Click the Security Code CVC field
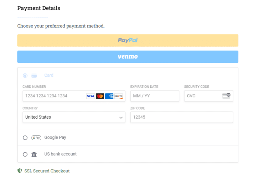The image size is (265, 181). [202, 96]
